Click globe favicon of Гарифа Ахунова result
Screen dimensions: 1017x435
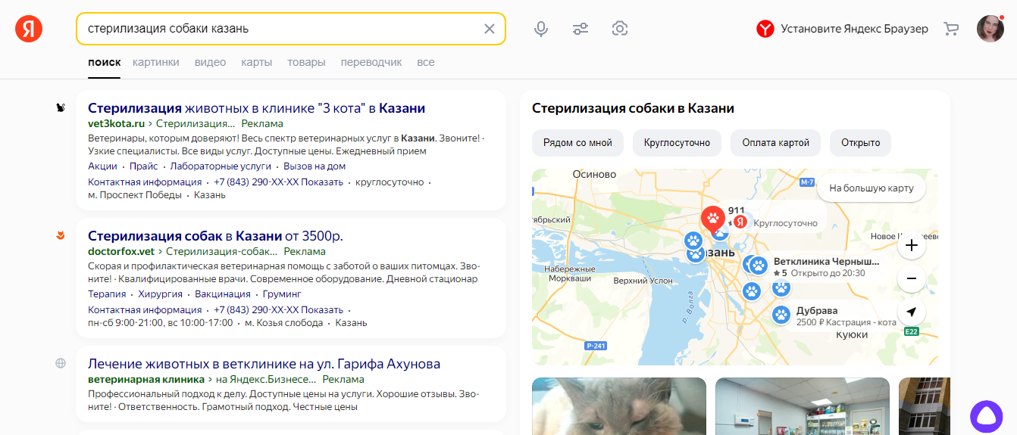click(61, 363)
